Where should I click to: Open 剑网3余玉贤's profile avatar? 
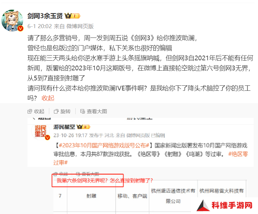(x=12, y=20)
